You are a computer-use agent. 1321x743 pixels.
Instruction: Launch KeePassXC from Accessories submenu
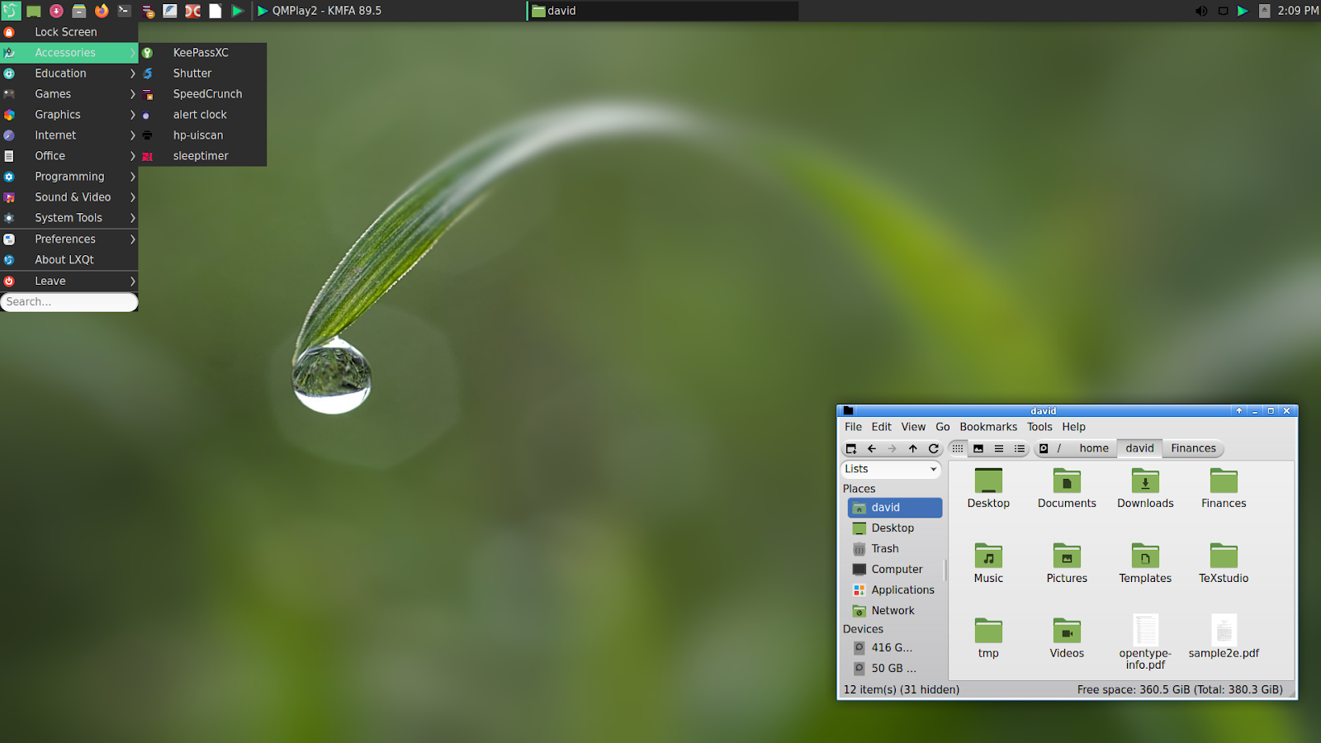(203, 53)
